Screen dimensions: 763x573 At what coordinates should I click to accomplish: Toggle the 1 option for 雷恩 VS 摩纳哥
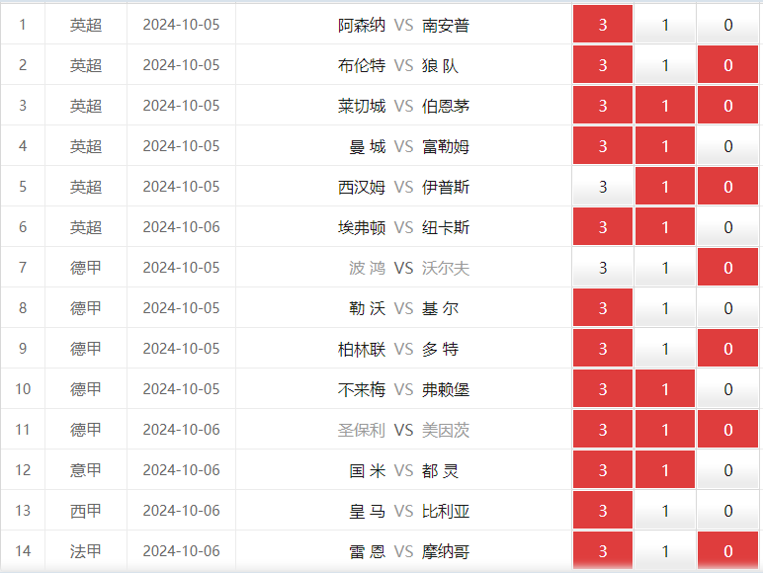[665, 550]
